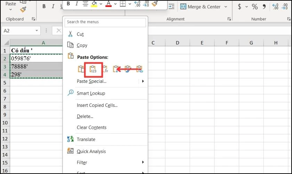Click Increase Decimal on the mini toolbar
Viewport: 292px width, 174px height.
(x=137, y=3)
